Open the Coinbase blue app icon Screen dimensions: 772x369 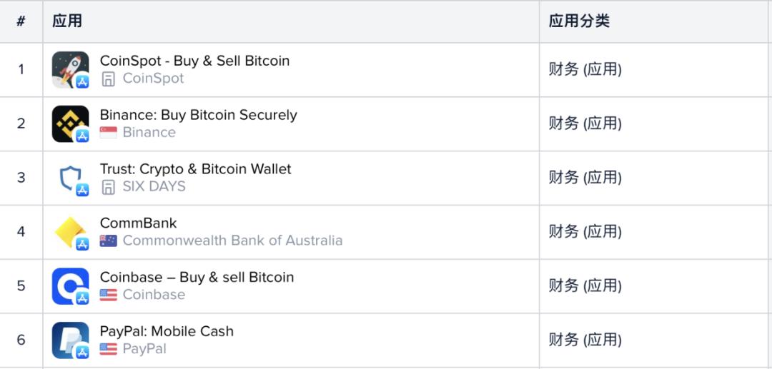tap(70, 286)
